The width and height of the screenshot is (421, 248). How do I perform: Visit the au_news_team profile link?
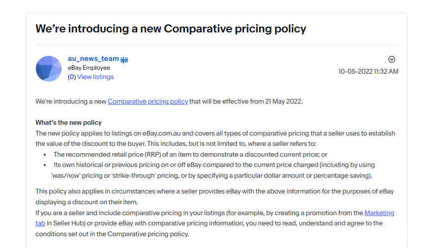[x=93, y=59]
